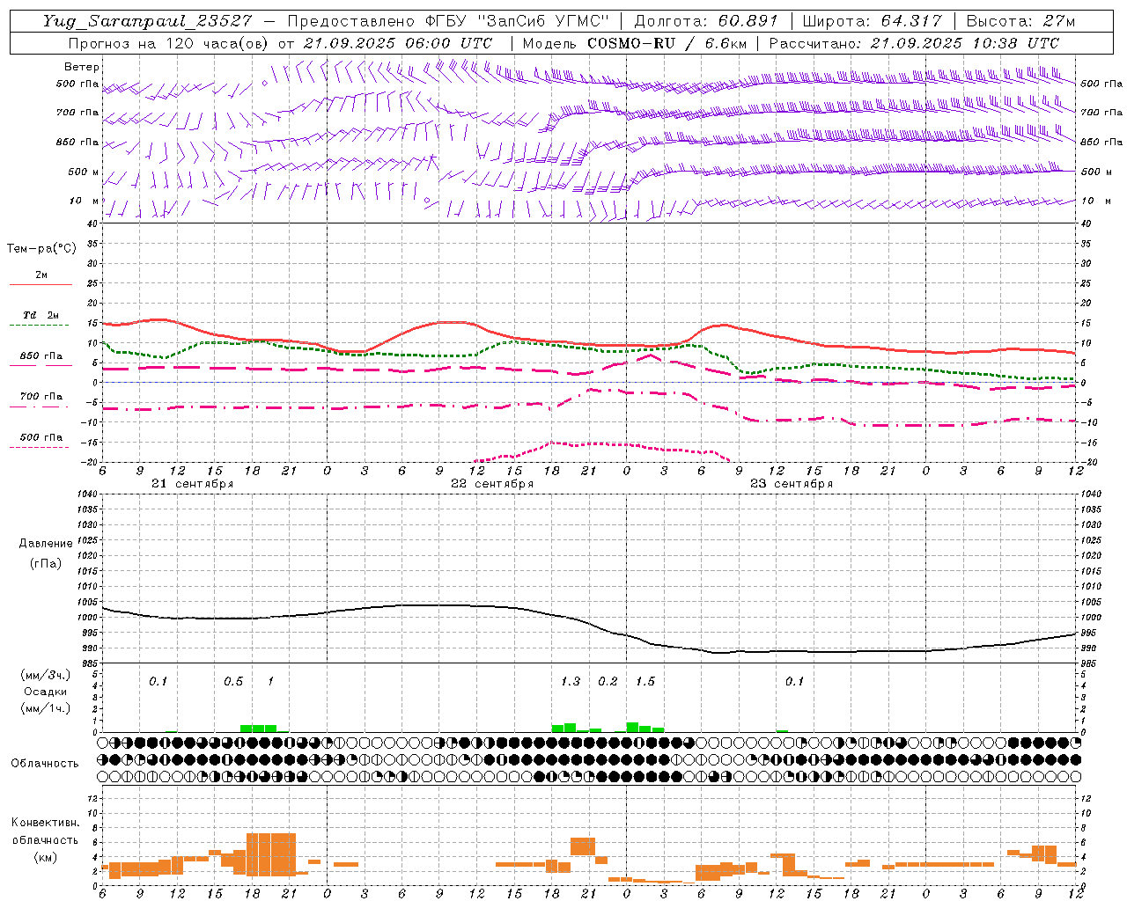Select the Высота: 27м header entry
1127x901 pixels.
pyautogui.click(x=1020, y=21)
